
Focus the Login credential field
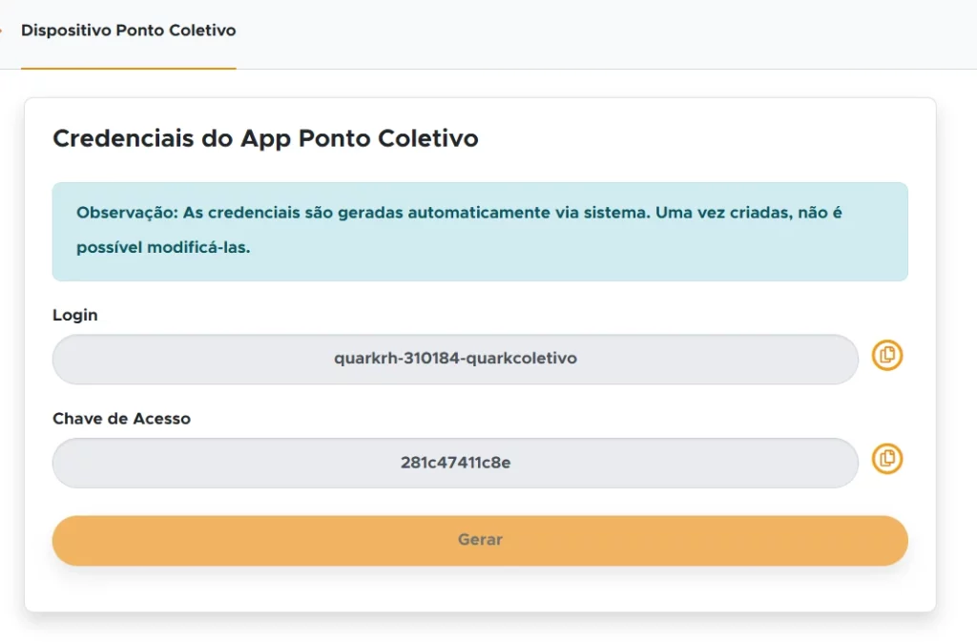pyautogui.click(x=455, y=360)
